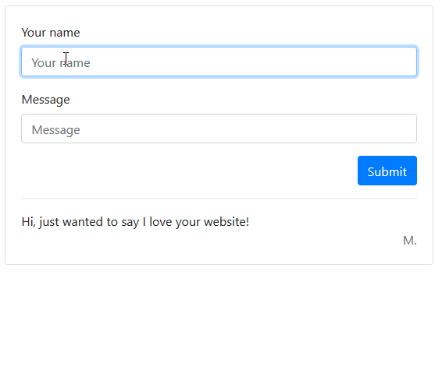Click the word 'wanted' in the comment

point(83,222)
